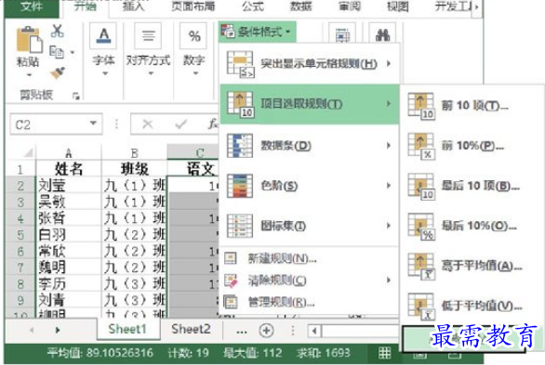This screenshot has width=545, height=365.
Task: Choose 突出显示单元格规则(H) menu item
Action: point(310,64)
